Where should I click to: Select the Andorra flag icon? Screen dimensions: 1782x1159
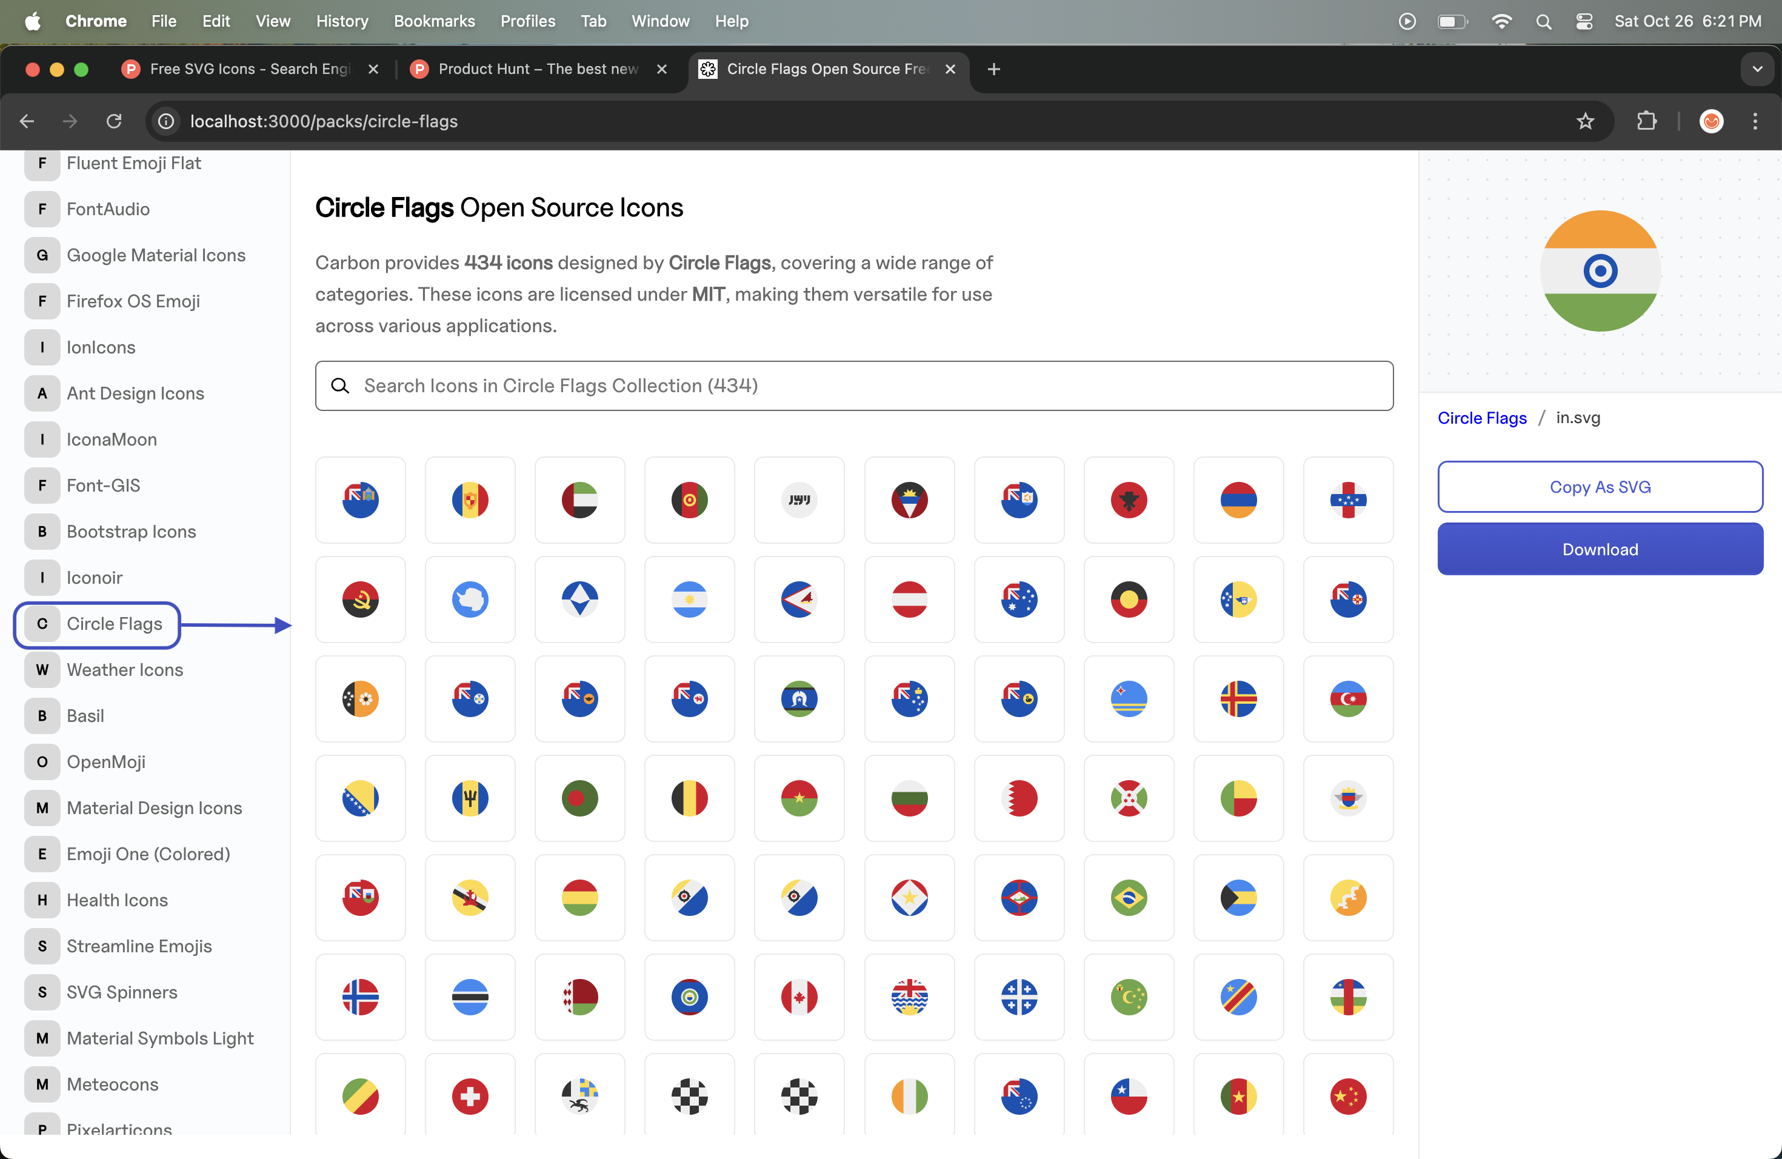coord(470,499)
